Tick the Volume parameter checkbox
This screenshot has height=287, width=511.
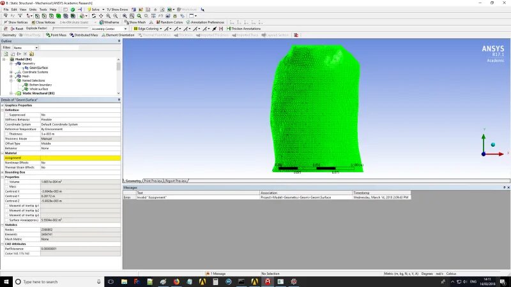tap(6, 182)
